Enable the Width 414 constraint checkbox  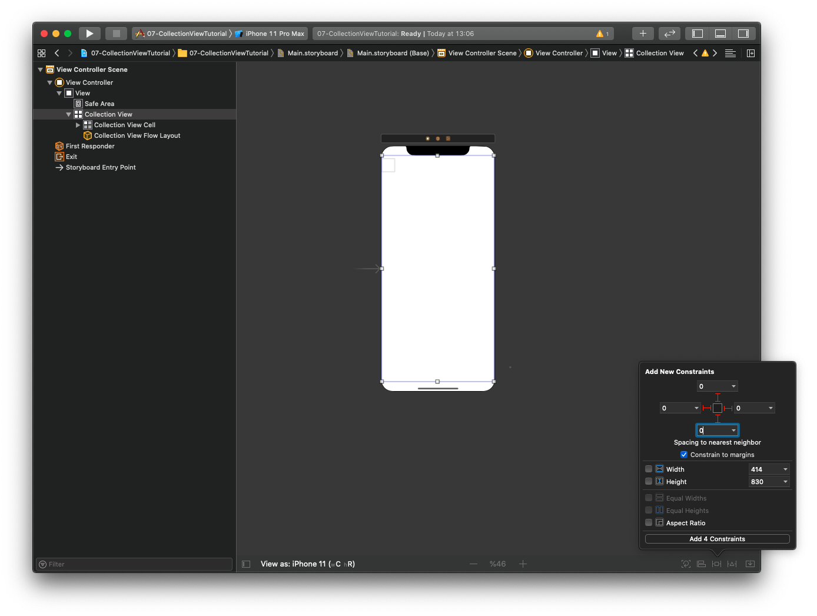(649, 469)
